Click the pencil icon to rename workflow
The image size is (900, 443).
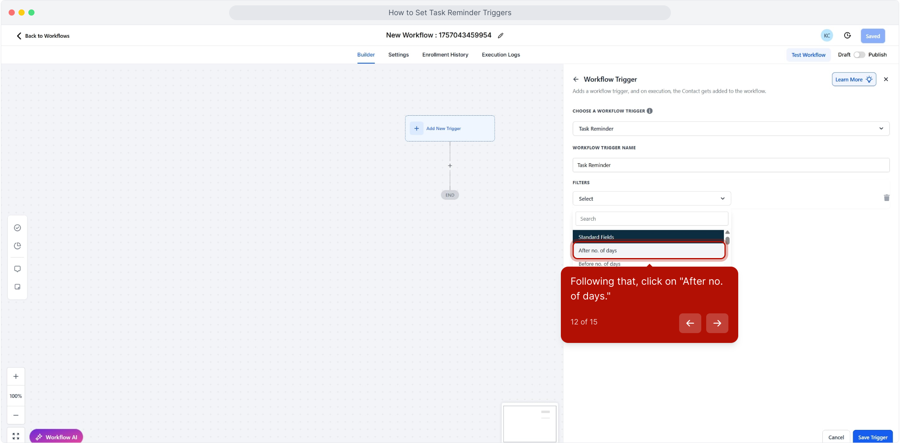tap(501, 36)
